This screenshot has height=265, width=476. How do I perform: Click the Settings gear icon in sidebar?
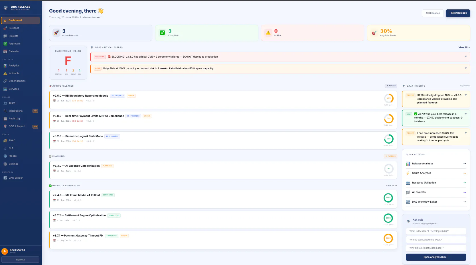pyautogui.click(x=5, y=164)
